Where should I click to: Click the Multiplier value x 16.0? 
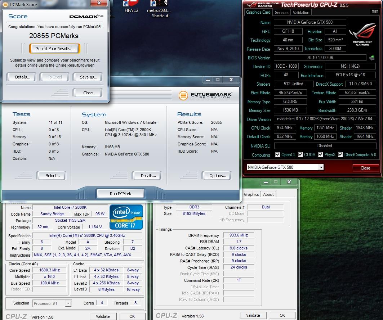[50, 276]
